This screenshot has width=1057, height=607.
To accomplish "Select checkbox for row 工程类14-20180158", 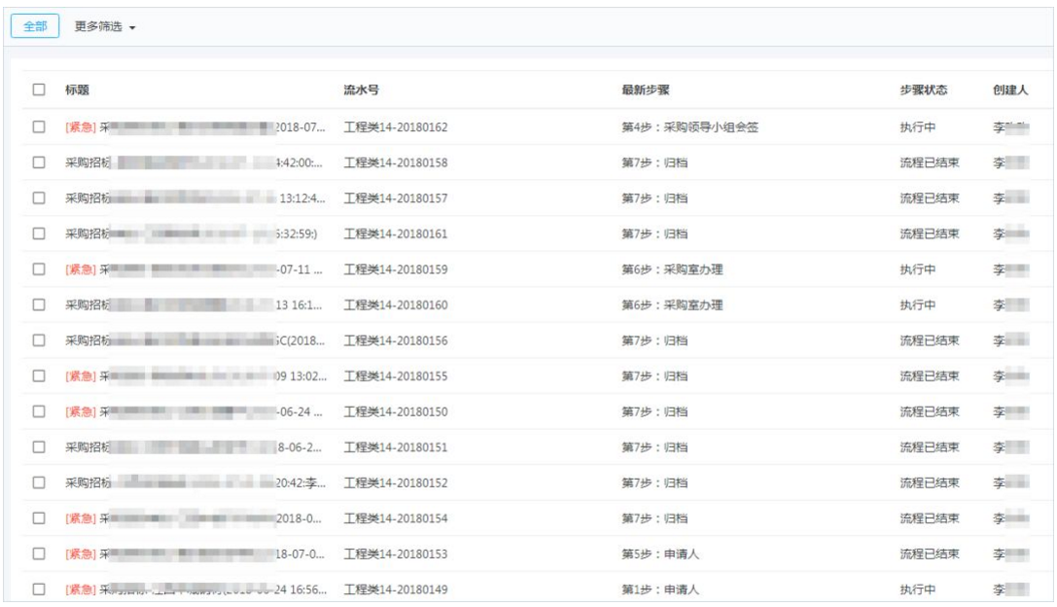I will (39, 162).
